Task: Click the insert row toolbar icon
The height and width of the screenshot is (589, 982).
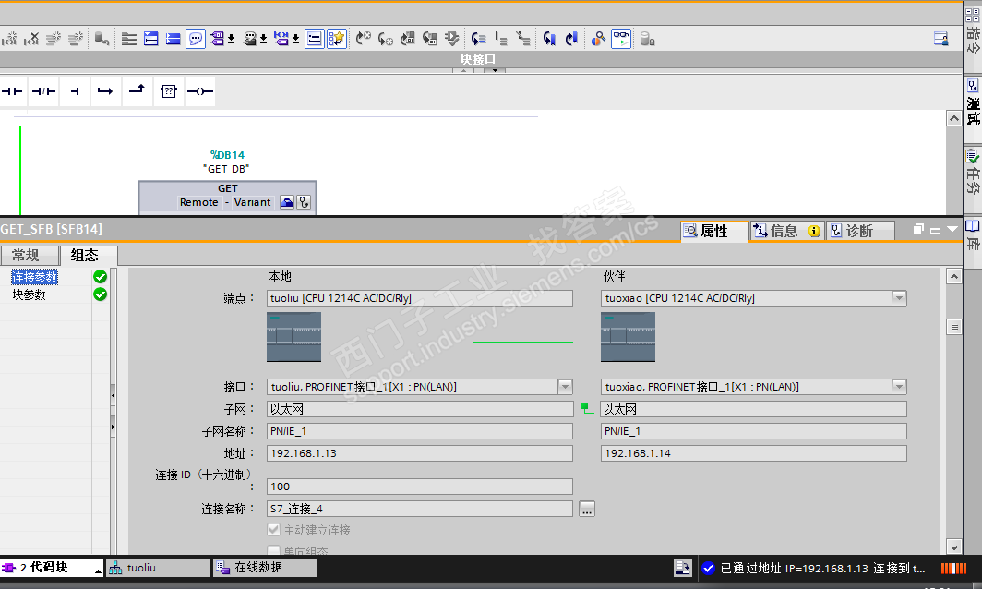Action: pos(54,39)
